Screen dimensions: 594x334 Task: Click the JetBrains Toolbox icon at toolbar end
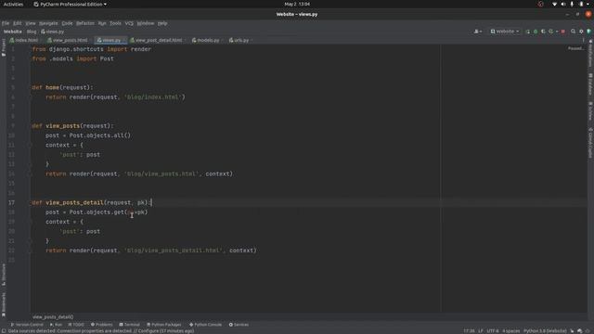589,32
